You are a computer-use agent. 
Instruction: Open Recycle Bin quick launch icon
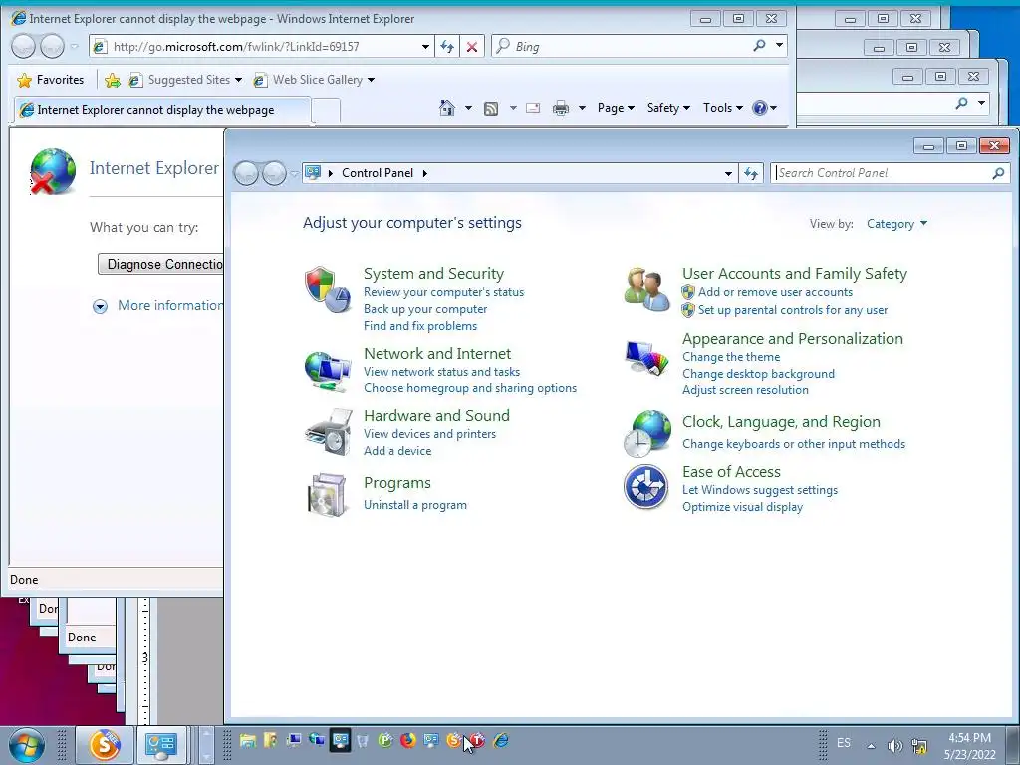[363, 740]
